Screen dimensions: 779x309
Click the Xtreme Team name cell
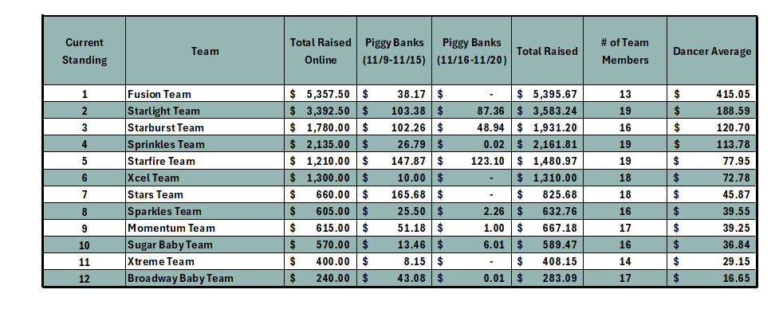pyautogui.click(x=205, y=261)
